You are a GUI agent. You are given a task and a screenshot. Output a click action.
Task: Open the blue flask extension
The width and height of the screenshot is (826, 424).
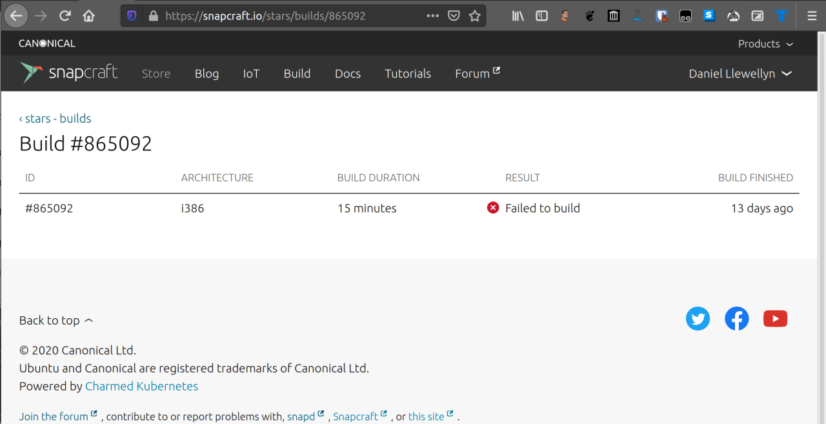tap(638, 15)
